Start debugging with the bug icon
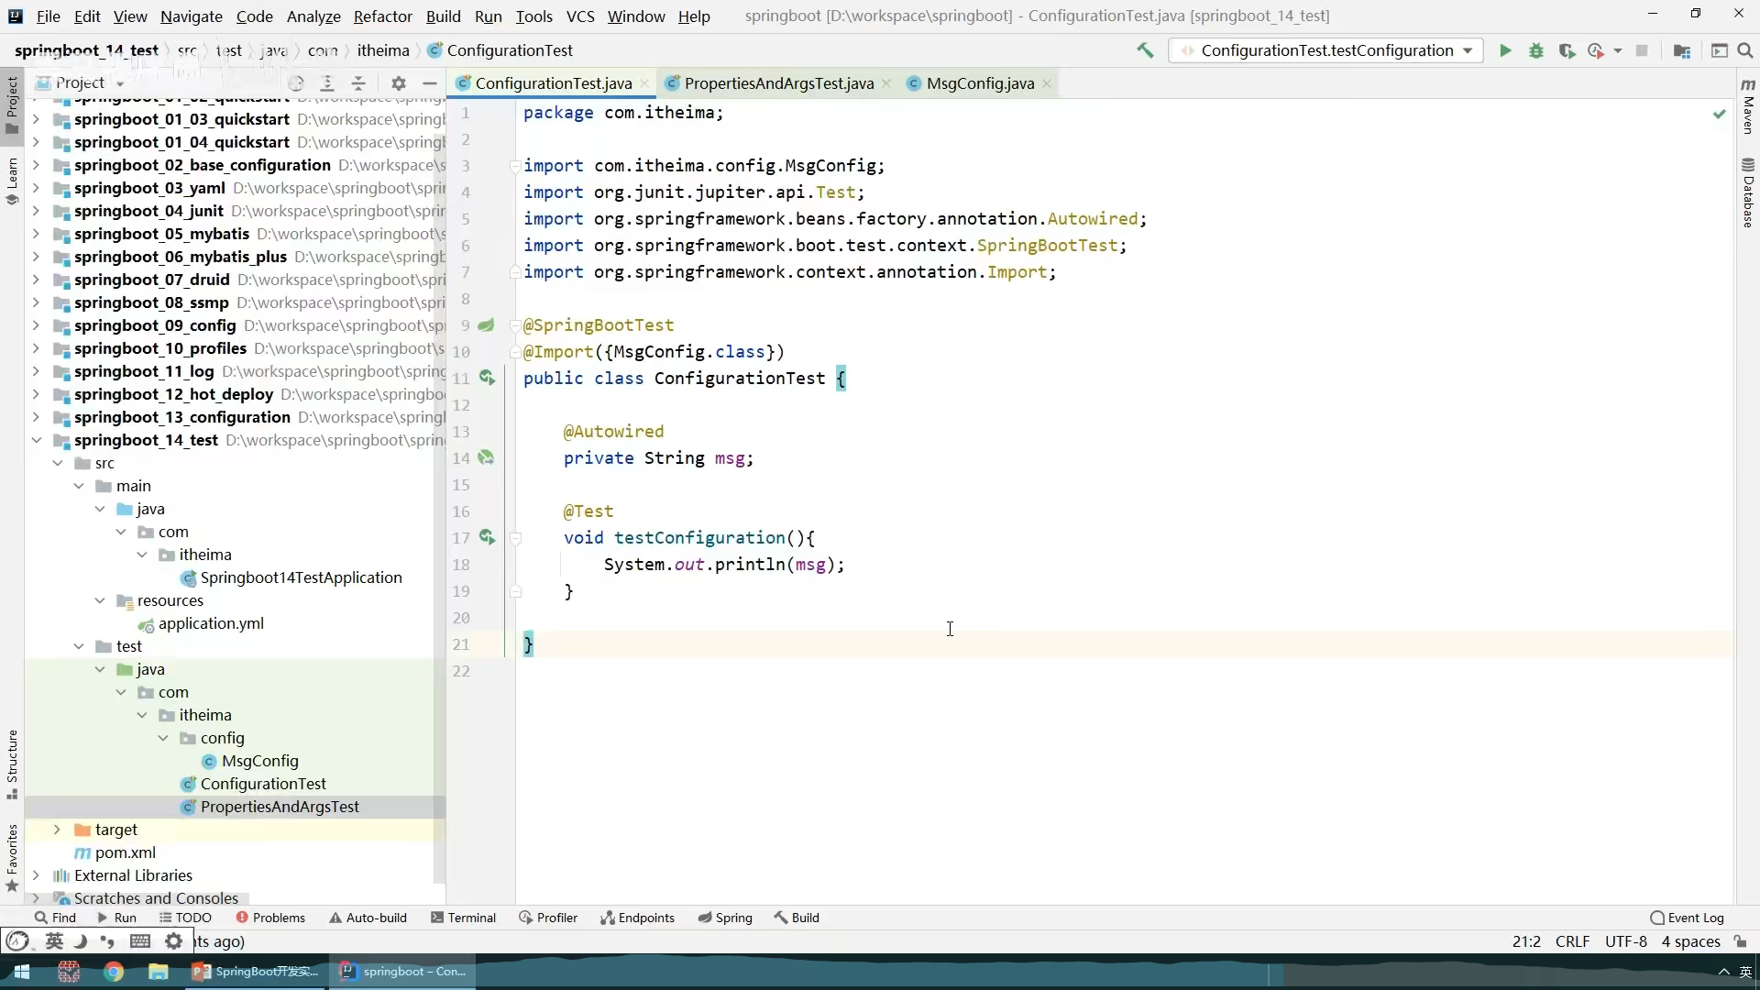Viewport: 1760px width, 990px height. coord(1536,51)
